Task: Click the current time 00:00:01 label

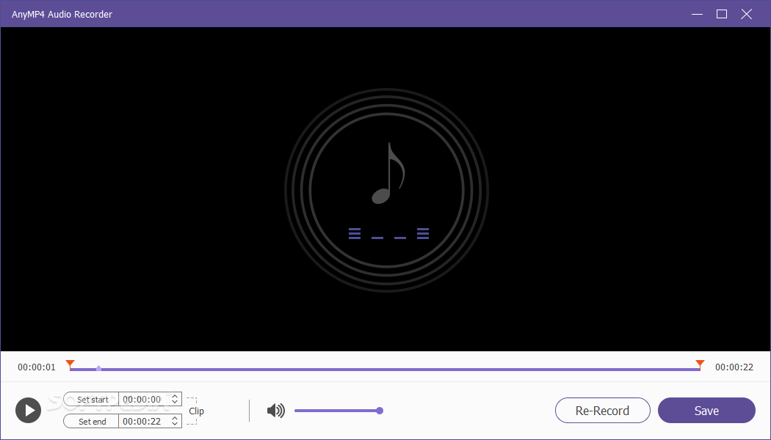Action: coord(37,367)
